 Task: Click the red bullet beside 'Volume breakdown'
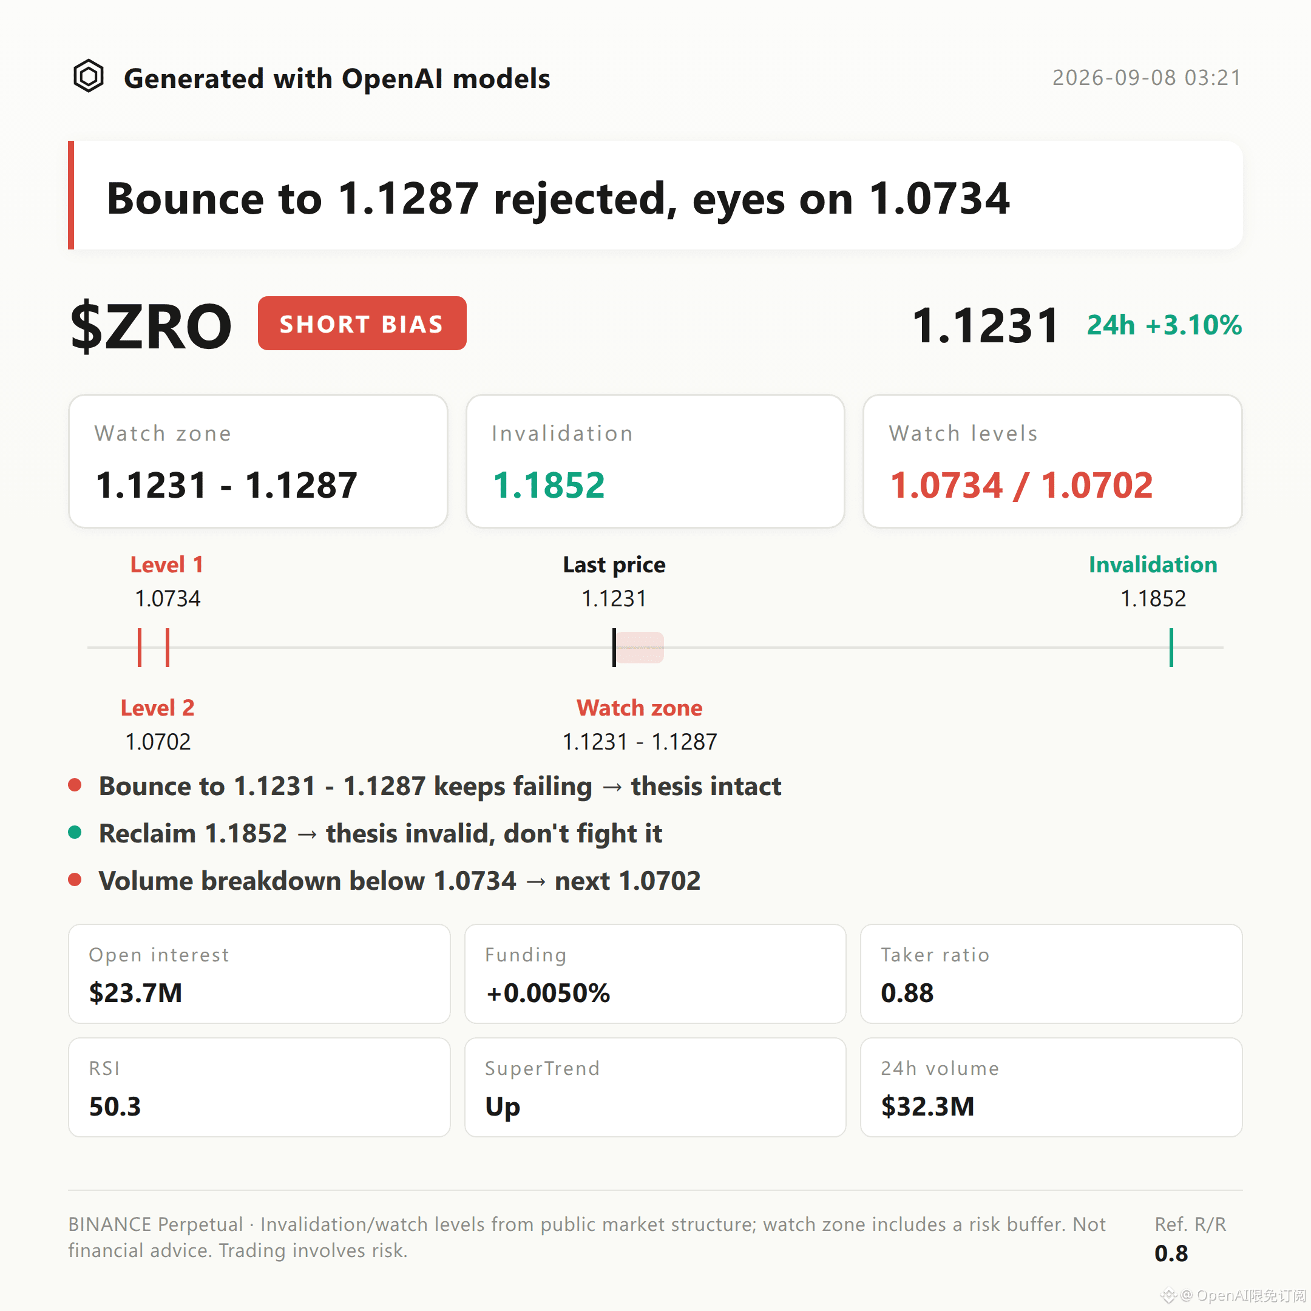coord(75,880)
